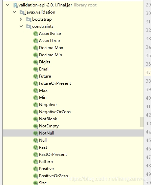
Task: Collapse the javax.validation package
Action: 15,12
